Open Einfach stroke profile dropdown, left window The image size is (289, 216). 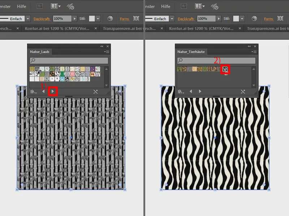point(28,19)
